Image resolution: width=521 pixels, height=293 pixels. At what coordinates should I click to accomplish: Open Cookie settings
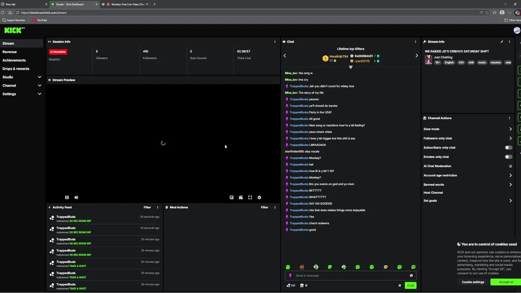click(x=473, y=282)
